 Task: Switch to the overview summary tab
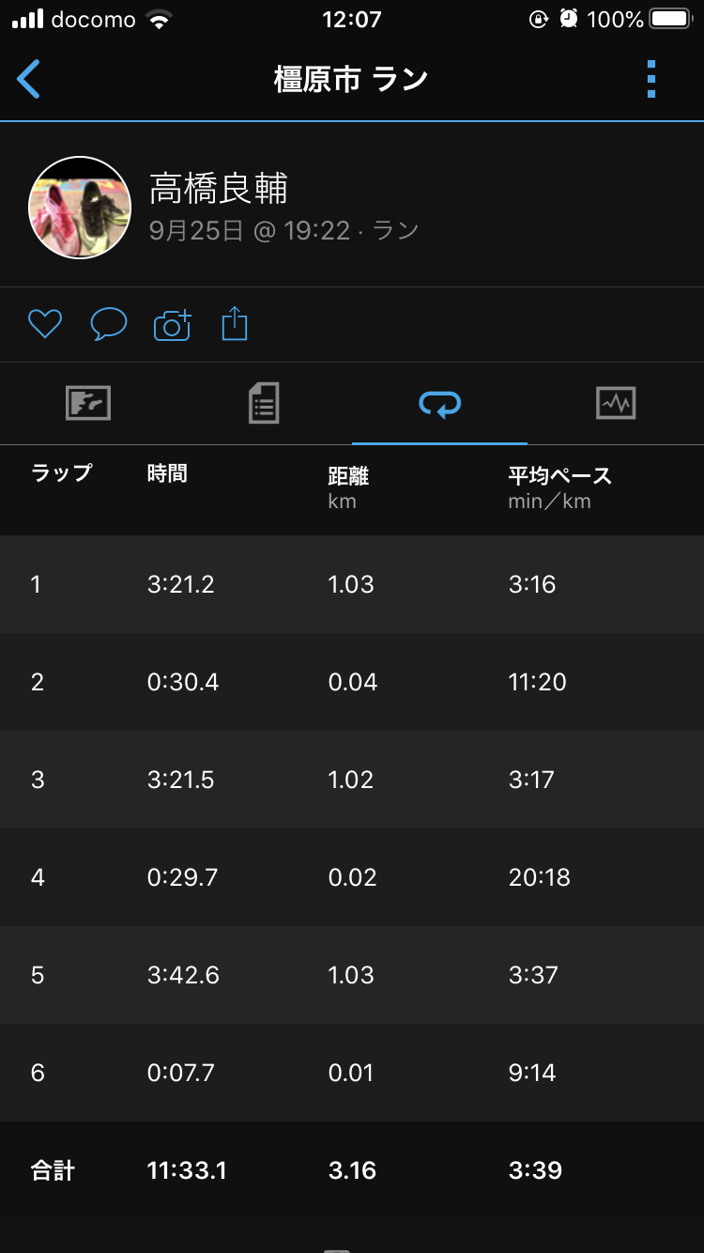pyautogui.click(x=88, y=404)
